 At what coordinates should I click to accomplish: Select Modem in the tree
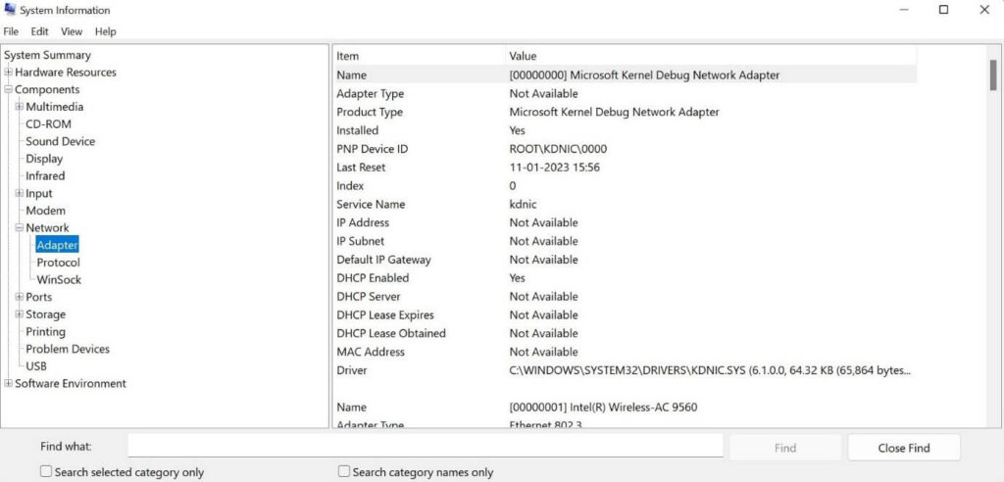coord(45,211)
